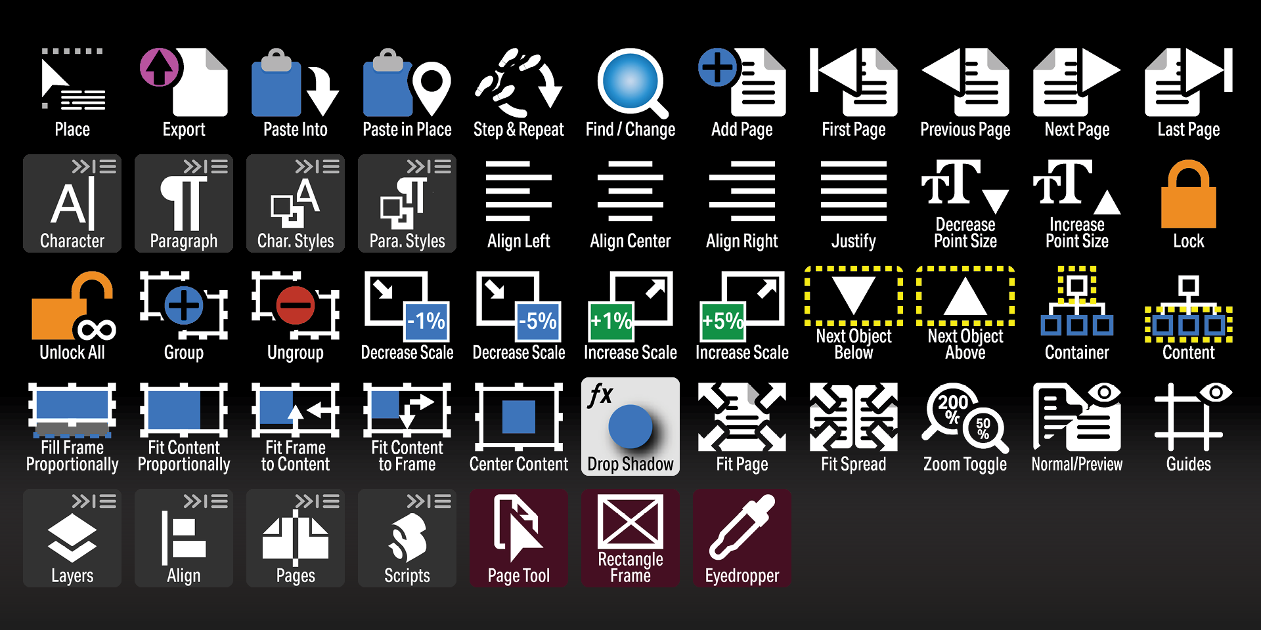Choose the Paste in Place icon
1261x630 pixels.
coord(407,82)
